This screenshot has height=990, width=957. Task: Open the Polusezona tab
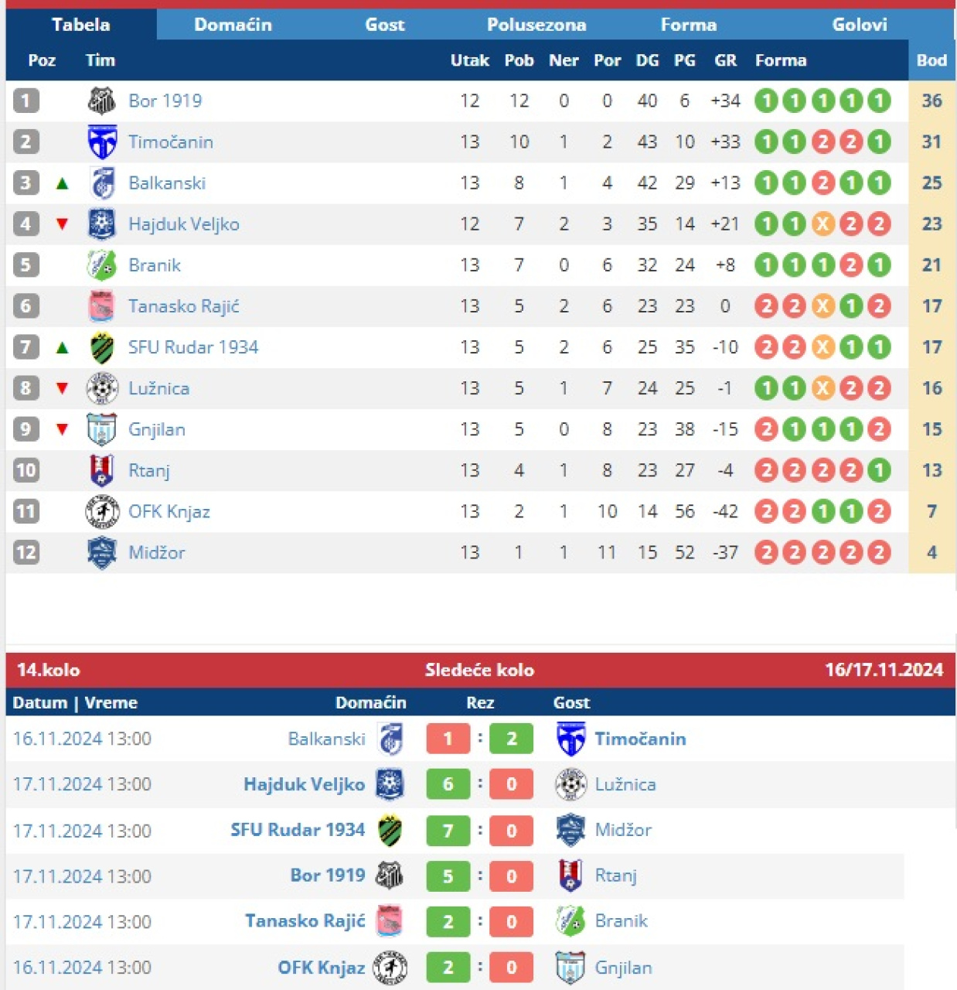pyautogui.click(x=536, y=25)
